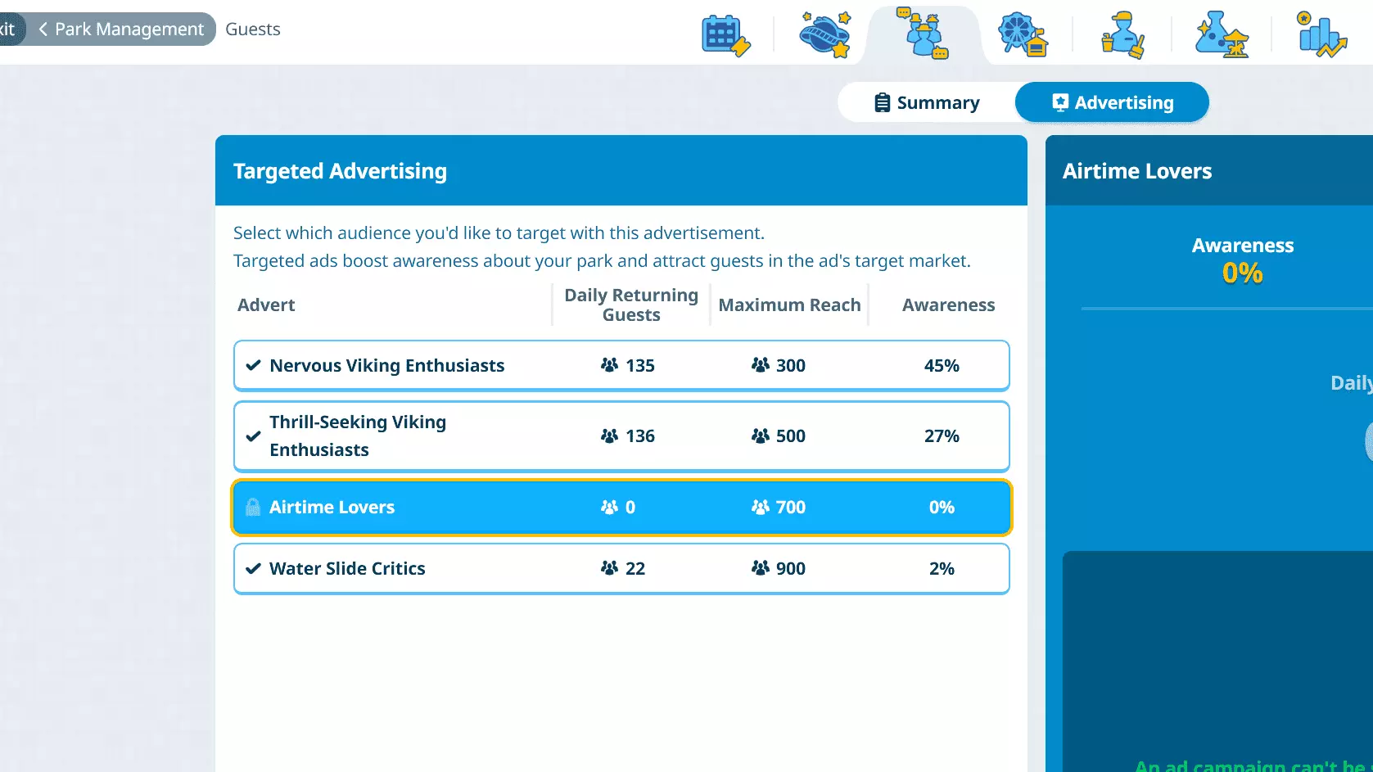Open the calendar and tickets icon
The width and height of the screenshot is (1373, 772).
pos(725,35)
